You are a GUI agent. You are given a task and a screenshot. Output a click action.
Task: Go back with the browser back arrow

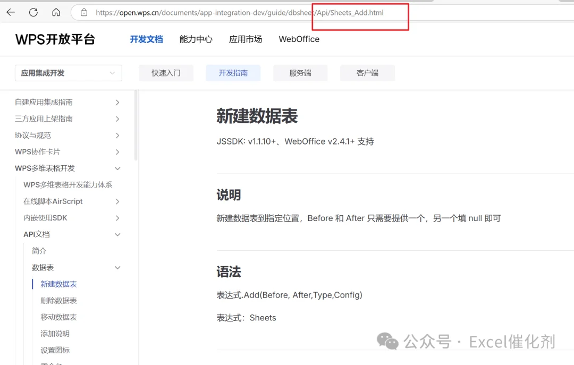(x=11, y=12)
